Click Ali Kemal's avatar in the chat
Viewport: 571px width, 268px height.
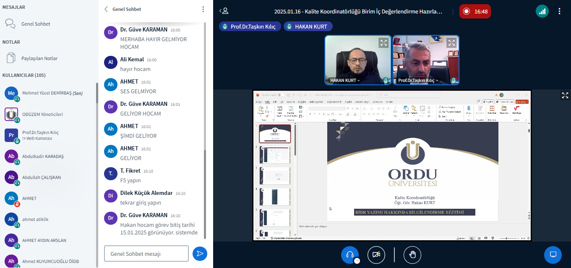click(111, 62)
